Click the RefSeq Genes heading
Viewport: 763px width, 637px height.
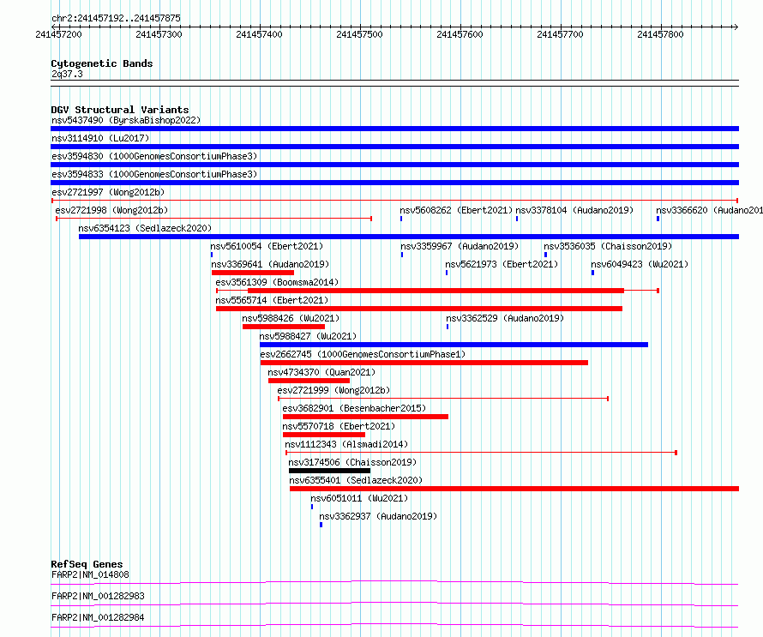(x=87, y=564)
